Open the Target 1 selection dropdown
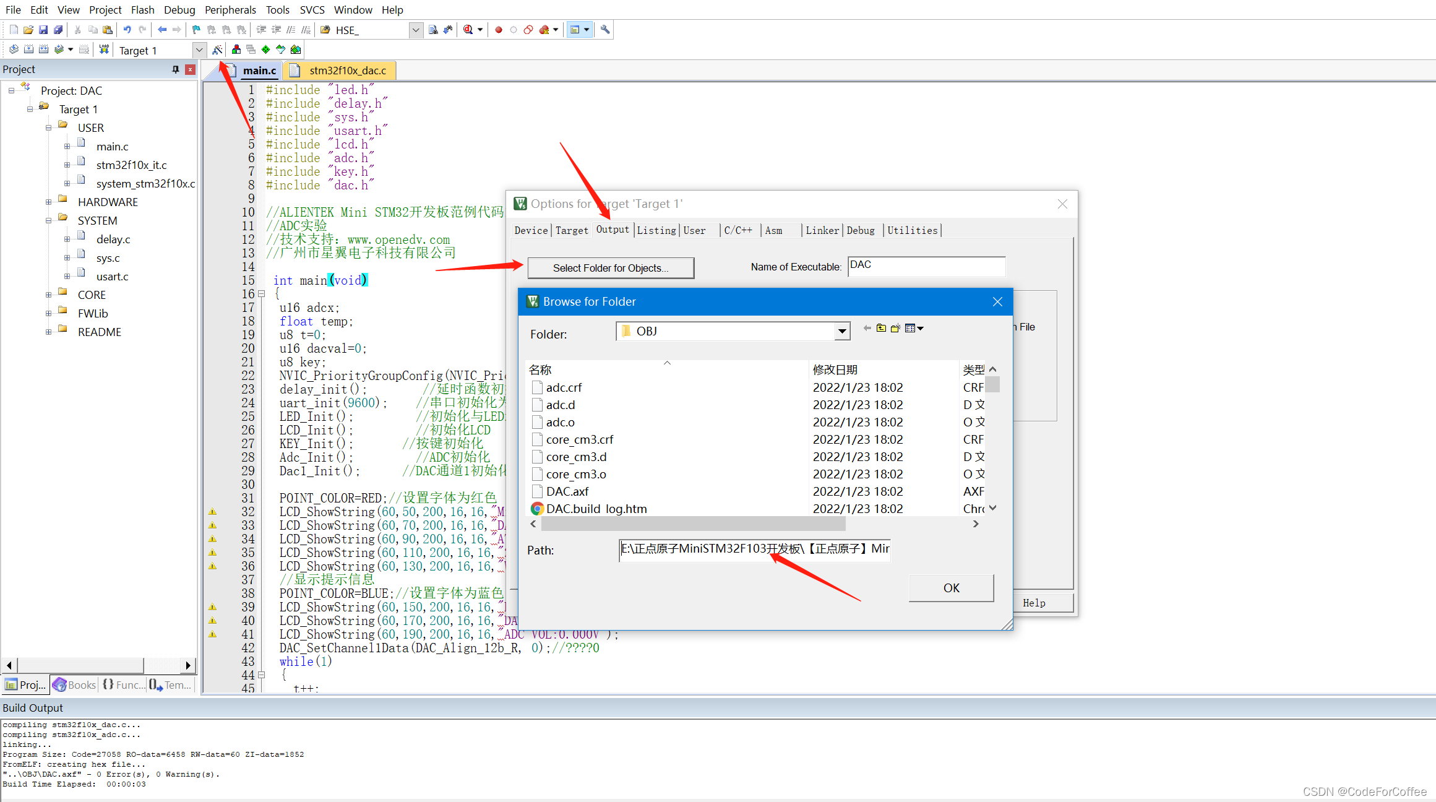Viewport: 1436px width, 802px height. tap(199, 50)
